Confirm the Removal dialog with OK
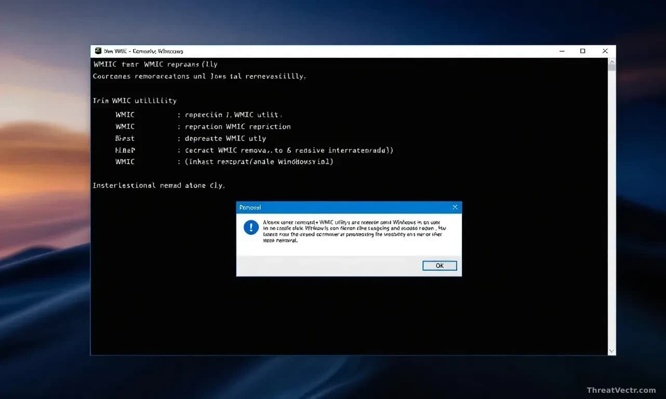The image size is (666, 399). click(439, 265)
